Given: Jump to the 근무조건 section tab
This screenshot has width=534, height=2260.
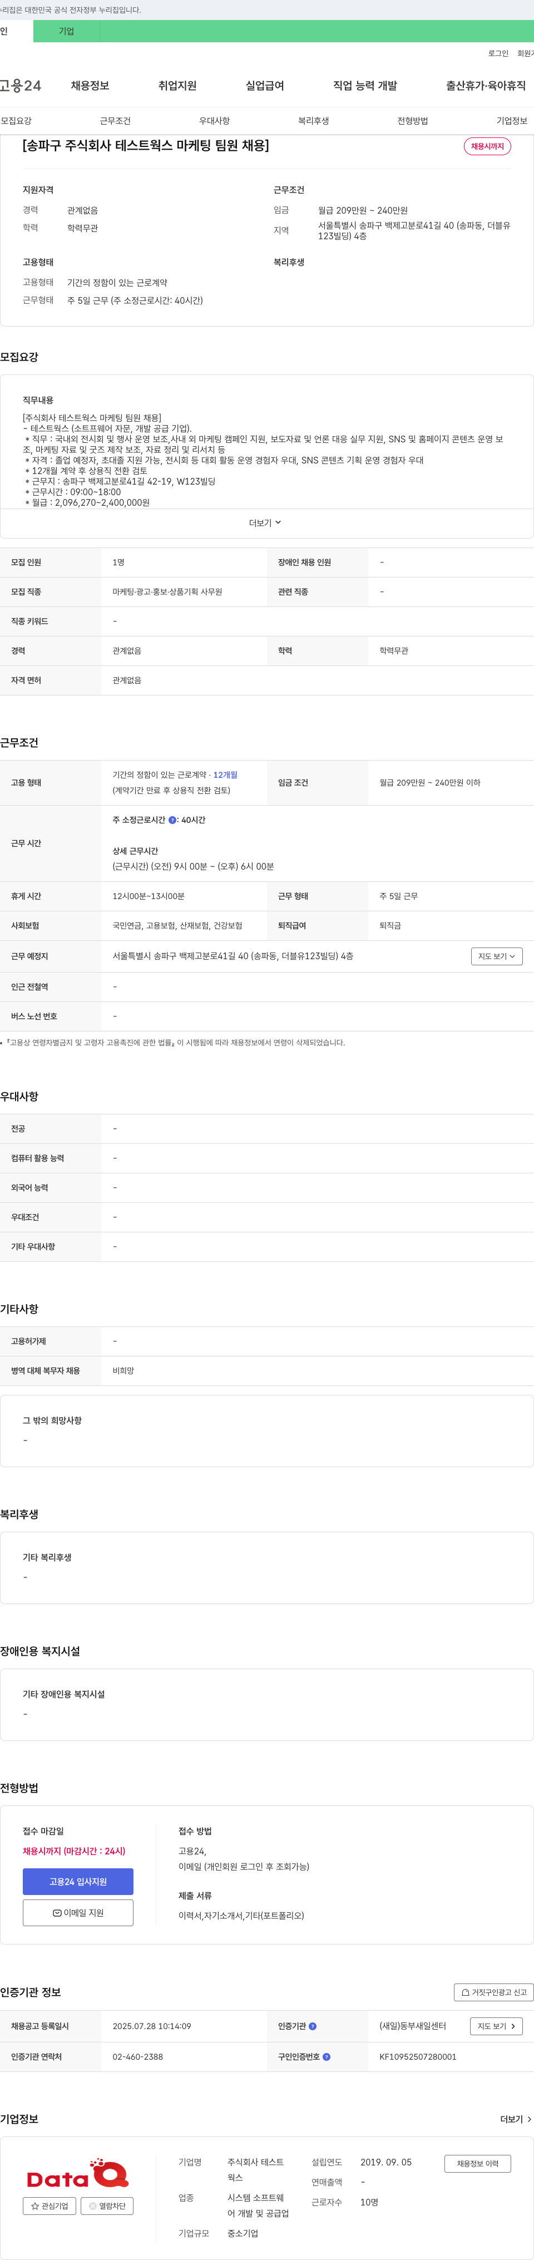Looking at the screenshot, I should [x=115, y=121].
